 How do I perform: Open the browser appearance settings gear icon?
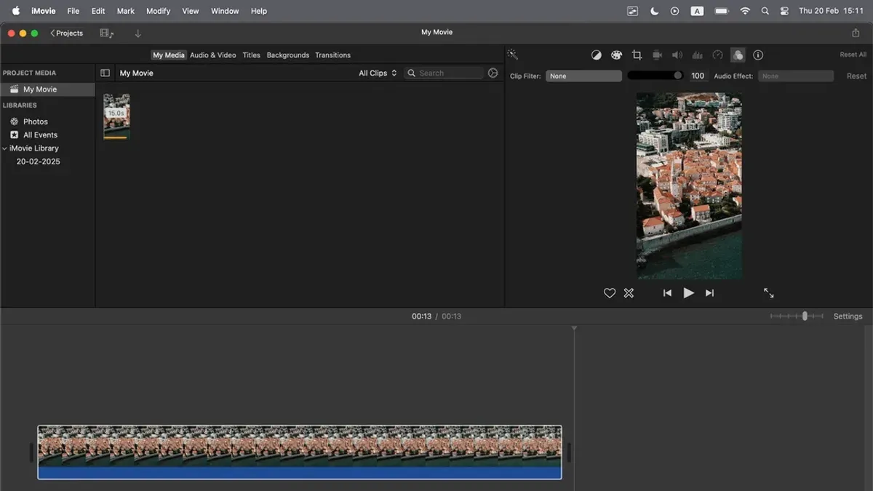(x=493, y=73)
